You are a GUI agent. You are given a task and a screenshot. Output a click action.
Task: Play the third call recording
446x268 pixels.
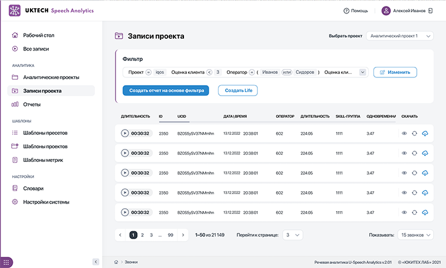tap(125, 173)
